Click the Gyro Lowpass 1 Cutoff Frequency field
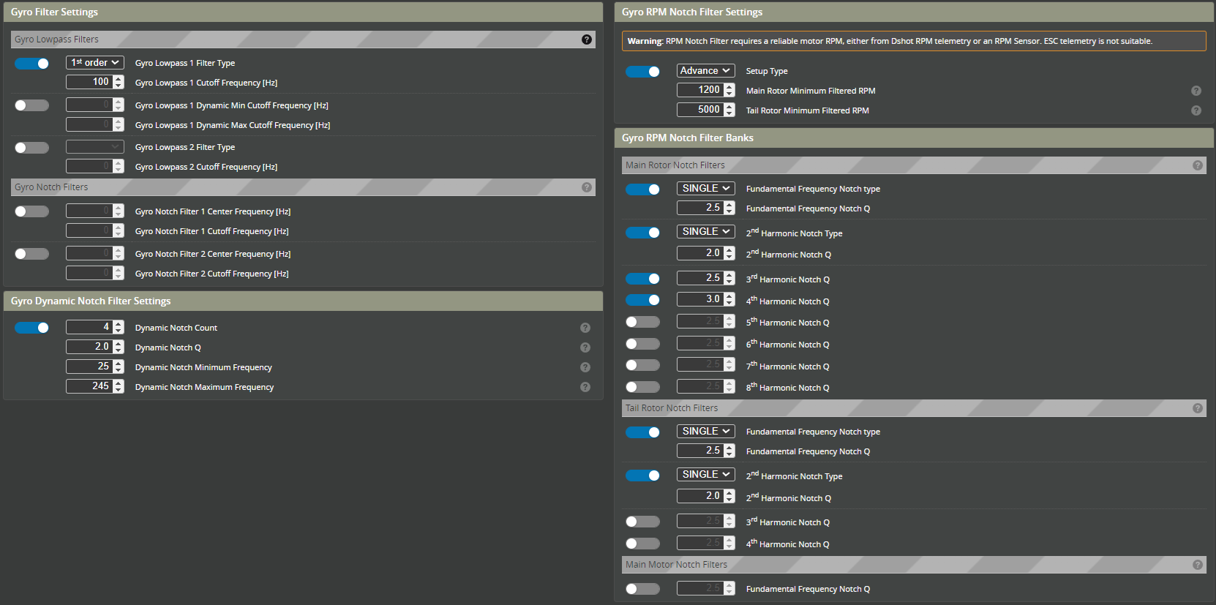This screenshot has width=1216, height=605. pyautogui.click(x=89, y=82)
